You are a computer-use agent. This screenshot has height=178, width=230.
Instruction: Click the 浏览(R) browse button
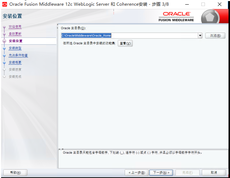pyautogui.click(x=215, y=35)
